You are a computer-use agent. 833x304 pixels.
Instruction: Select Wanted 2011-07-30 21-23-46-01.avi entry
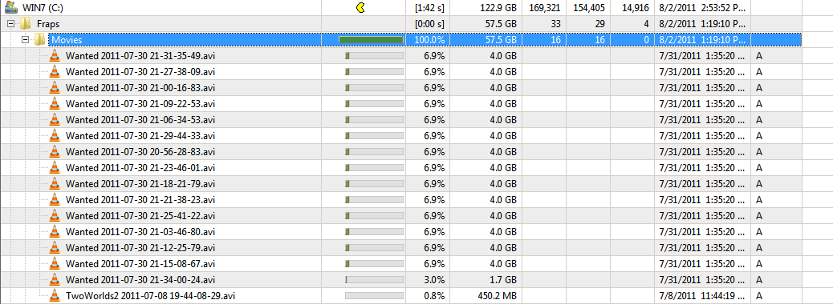(140, 167)
